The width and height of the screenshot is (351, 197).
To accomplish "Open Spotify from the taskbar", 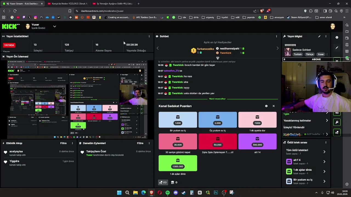I will pyautogui.click(x=168, y=193).
